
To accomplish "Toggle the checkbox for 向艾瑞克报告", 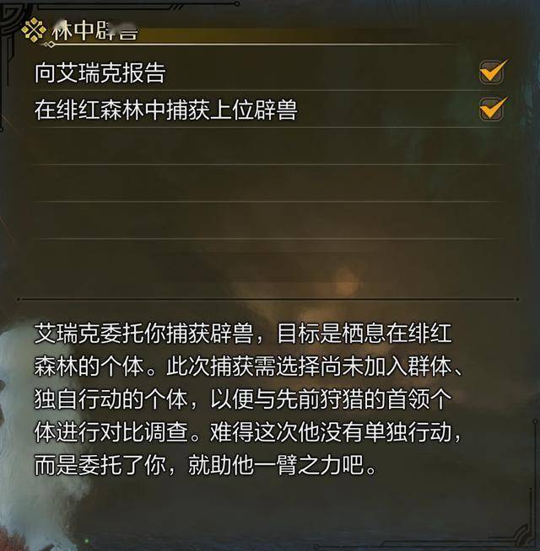I will (x=492, y=72).
